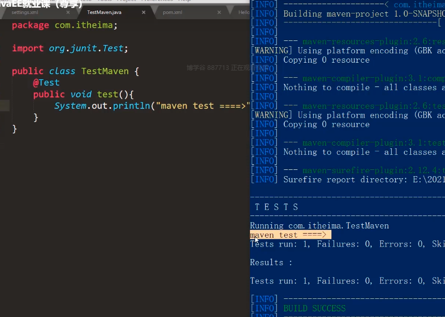Close the TestMaven.java tab
The width and height of the screenshot is (445, 317).
(144, 12)
